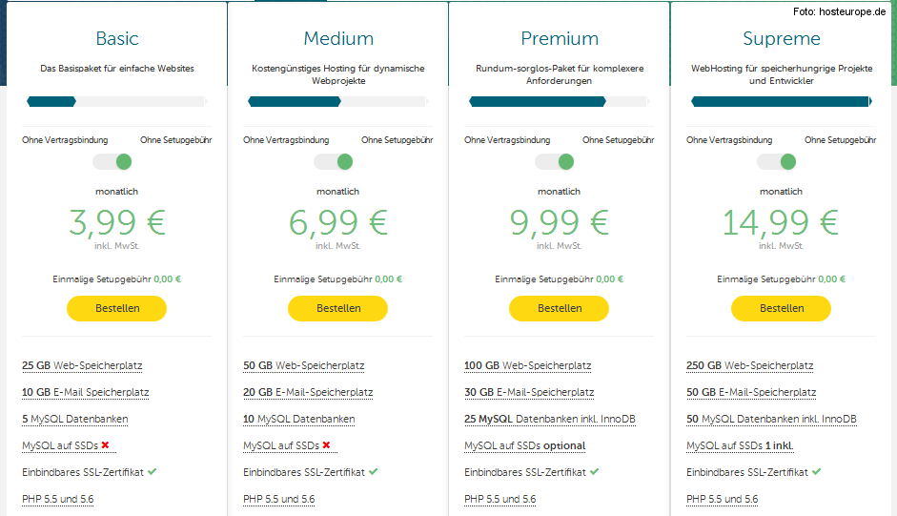Click the Premium plan heading

(x=560, y=38)
